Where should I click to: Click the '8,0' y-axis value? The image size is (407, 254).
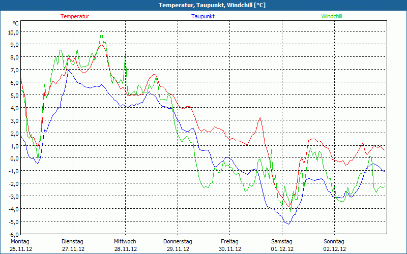[x=15, y=57]
